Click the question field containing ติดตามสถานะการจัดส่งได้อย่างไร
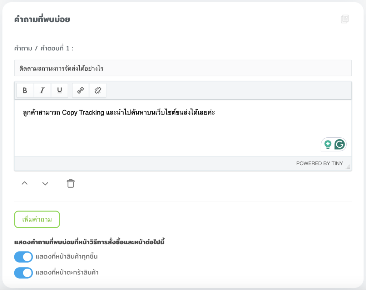 pyautogui.click(x=183, y=68)
